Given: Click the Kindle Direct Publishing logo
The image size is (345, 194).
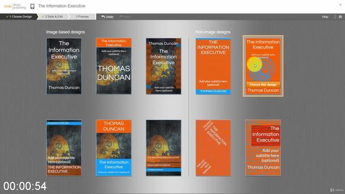Looking at the screenshot, I should 15,6.
